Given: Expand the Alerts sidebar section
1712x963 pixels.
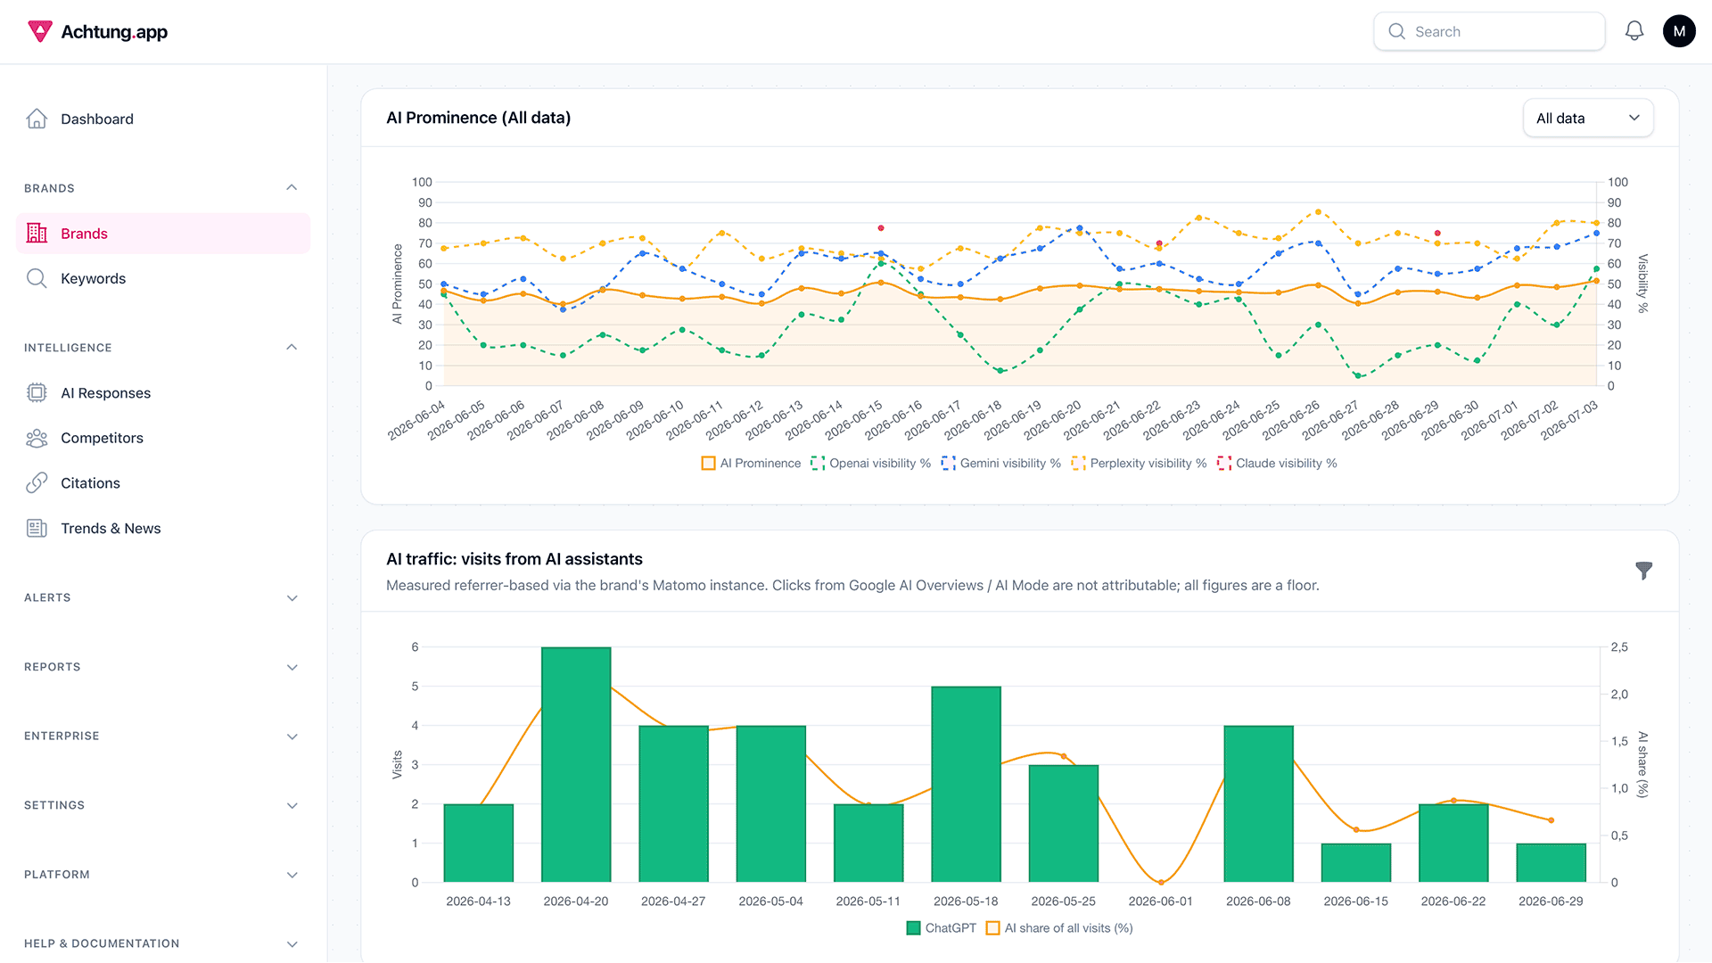Looking at the screenshot, I should tap(292, 598).
